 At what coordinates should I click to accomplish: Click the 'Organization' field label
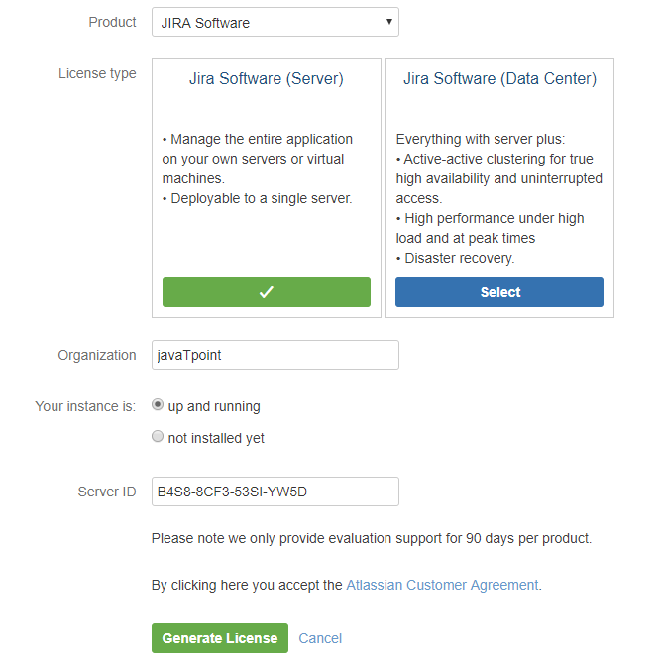point(97,355)
